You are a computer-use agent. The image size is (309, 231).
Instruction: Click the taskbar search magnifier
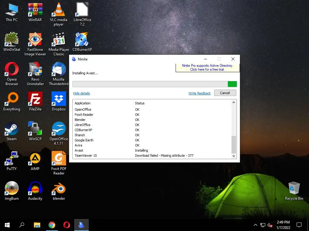22,225
